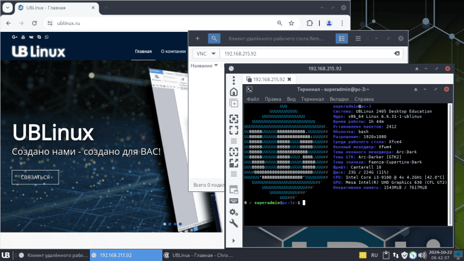This screenshot has width=464, height=261.
Task: Open the Правка menu in terminal
Action: click(273, 99)
